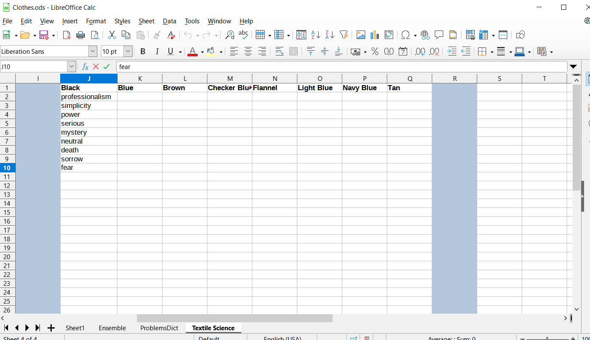Click the zoom slider in status bar

click(547, 338)
